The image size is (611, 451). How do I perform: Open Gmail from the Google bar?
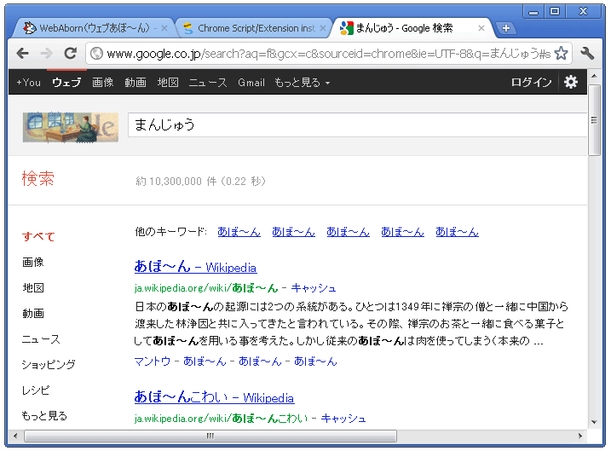251,83
